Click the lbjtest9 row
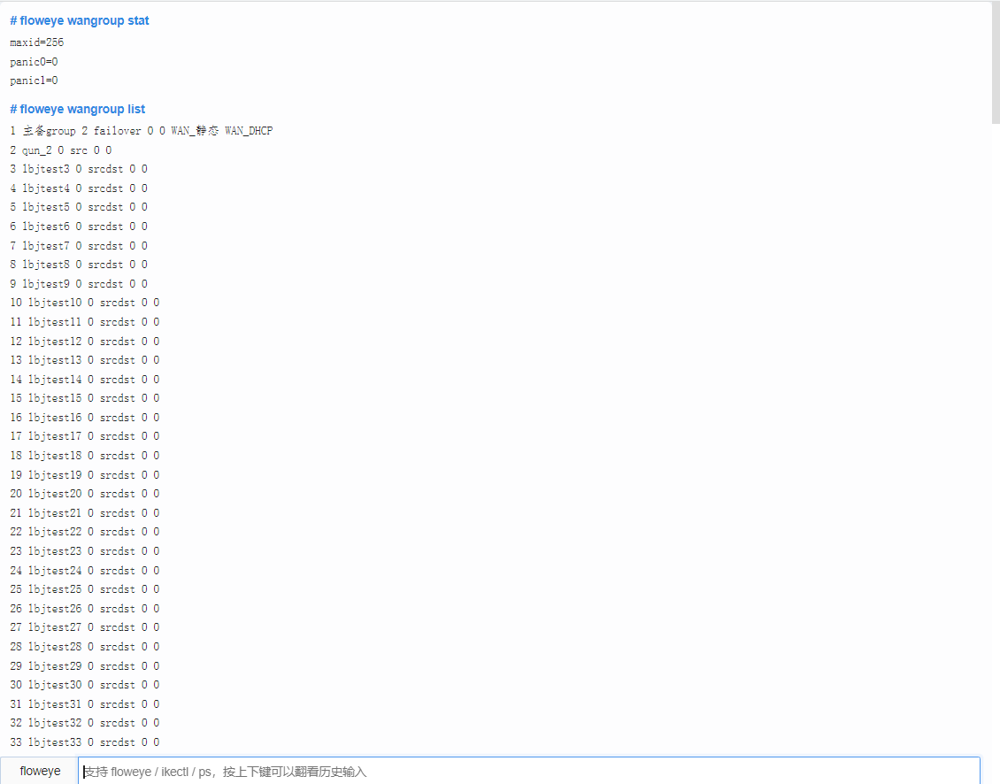Viewport: 1000px width, 784px height. click(79, 284)
